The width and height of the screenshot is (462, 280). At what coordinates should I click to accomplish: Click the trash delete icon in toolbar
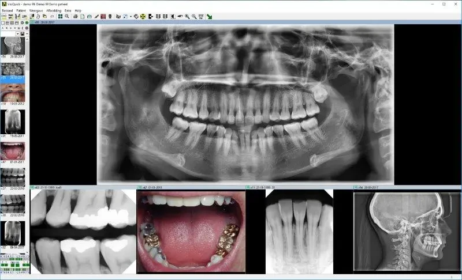point(110,16)
